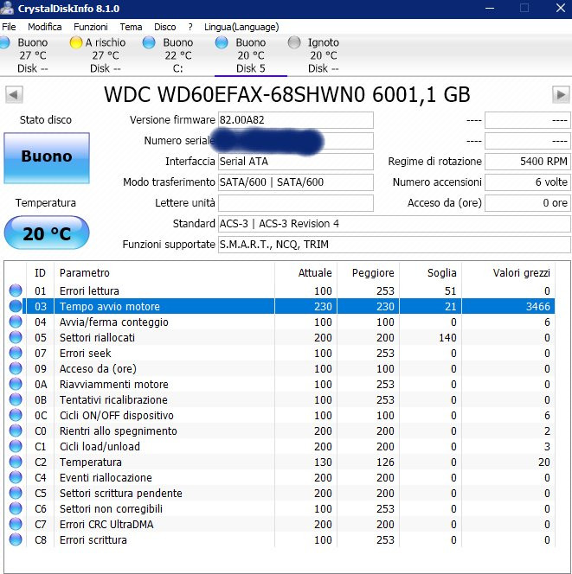Click the ID column header
572x574 pixels.
[x=41, y=272]
